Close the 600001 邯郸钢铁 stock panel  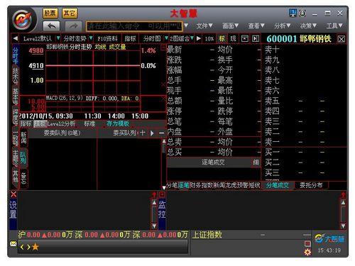[341, 39]
